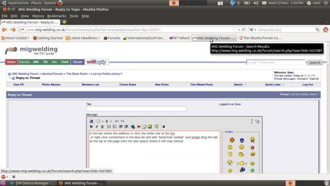Click the insert link globe icon

(133, 127)
